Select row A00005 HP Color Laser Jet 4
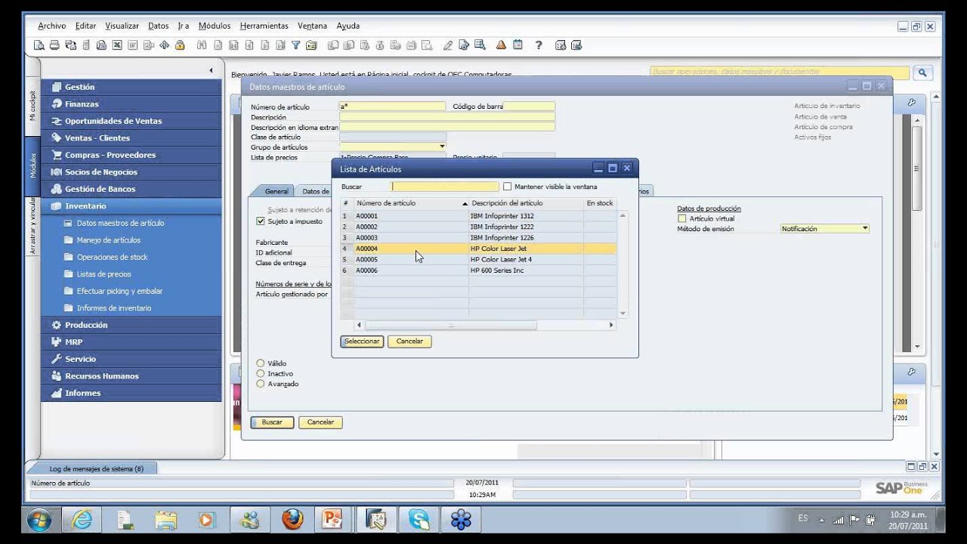The image size is (967, 544). 478,259
